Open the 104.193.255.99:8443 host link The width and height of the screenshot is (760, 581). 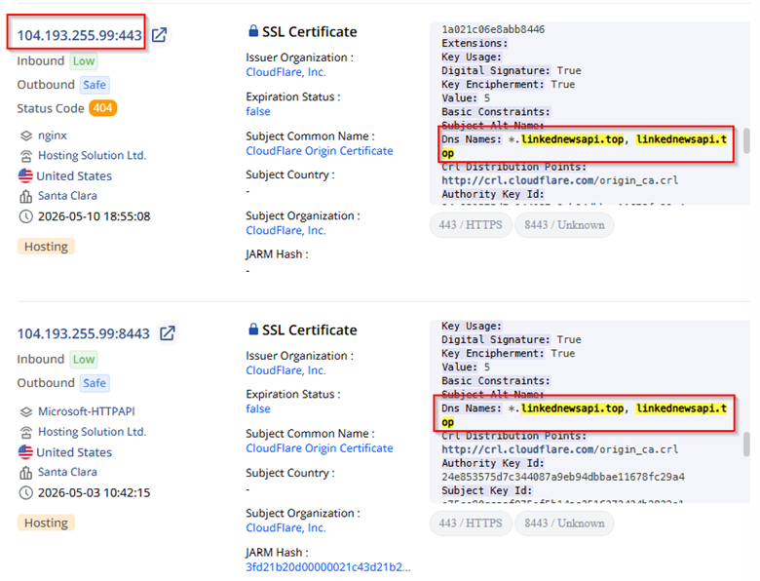pyautogui.click(x=84, y=333)
